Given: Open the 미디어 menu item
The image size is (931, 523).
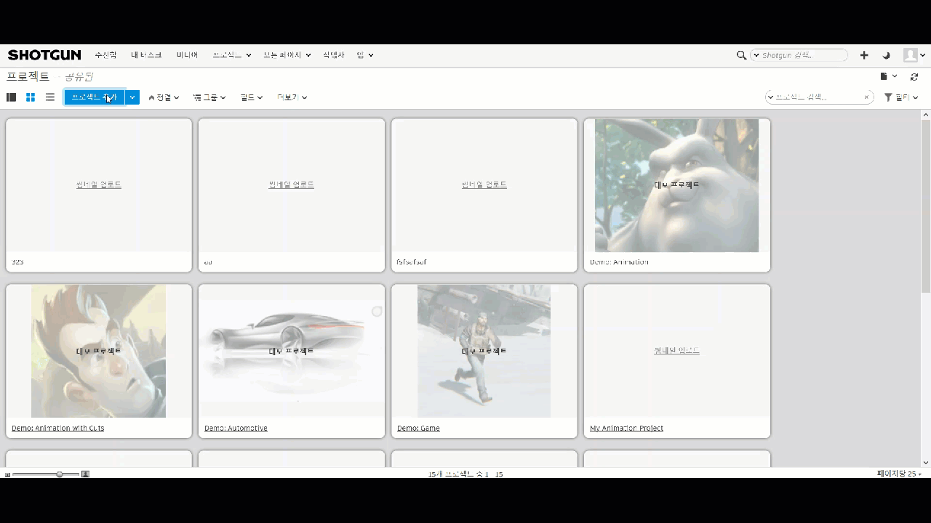Looking at the screenshot, I should click(x=186, y=54).
